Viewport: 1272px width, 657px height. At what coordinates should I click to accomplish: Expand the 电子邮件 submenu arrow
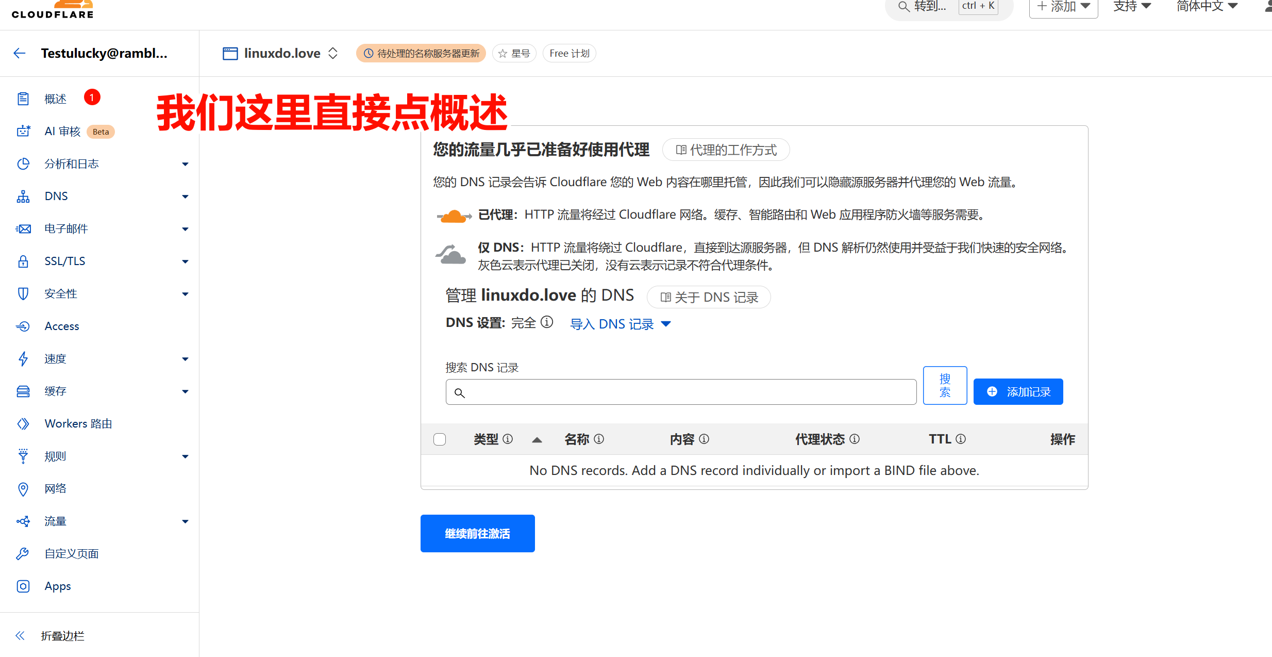[185, 229]
